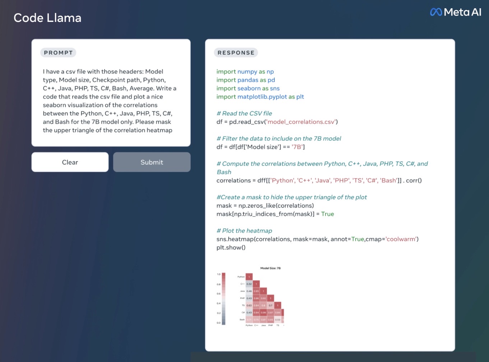Click the Submit button
Image resolution: width=489 pixels, height=362 pixels.
152,162
